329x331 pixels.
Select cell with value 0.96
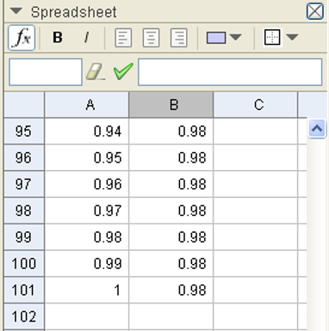tap(87, 184)
